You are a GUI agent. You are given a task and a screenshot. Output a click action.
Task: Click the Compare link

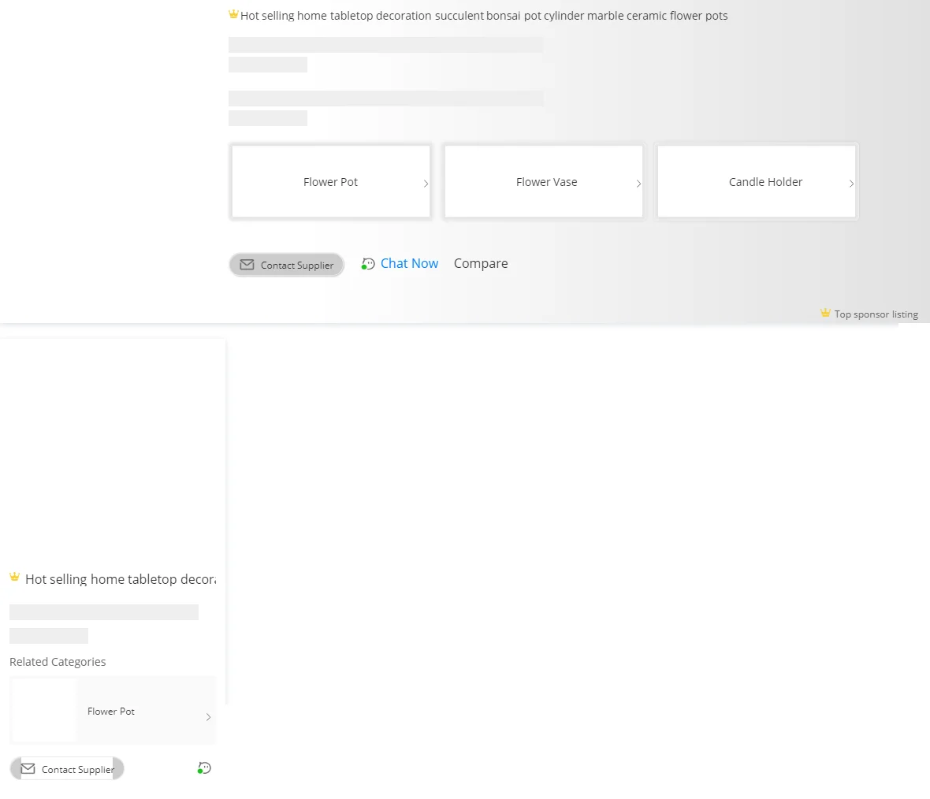point(481,263)
